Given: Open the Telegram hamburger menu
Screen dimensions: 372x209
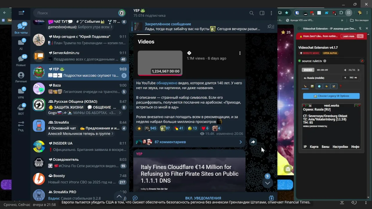Looking at the screenshot, I should [x=21, y=13].
